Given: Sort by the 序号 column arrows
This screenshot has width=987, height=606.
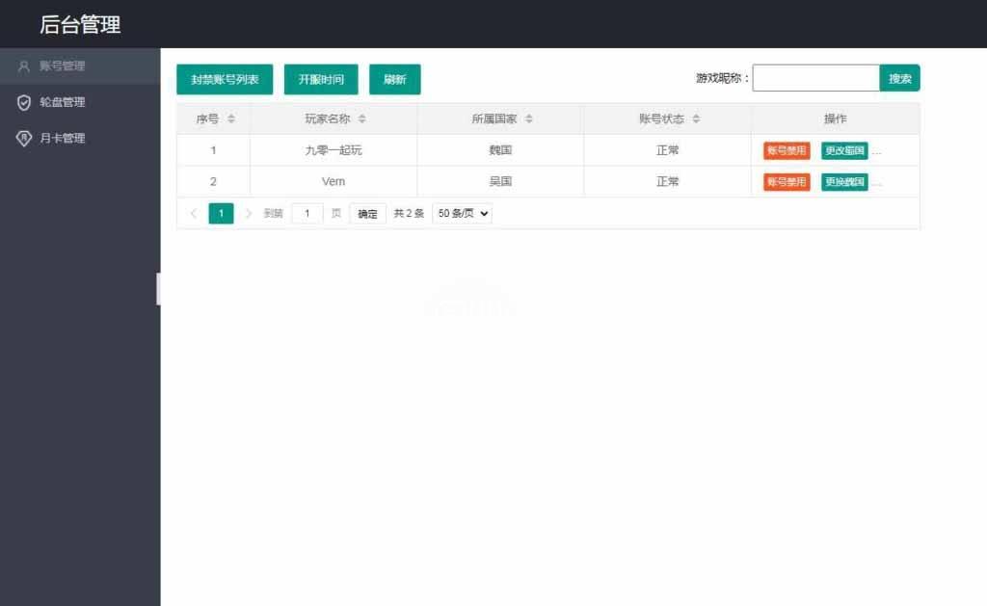Looking at the screenshot, I should coord(231,119).
